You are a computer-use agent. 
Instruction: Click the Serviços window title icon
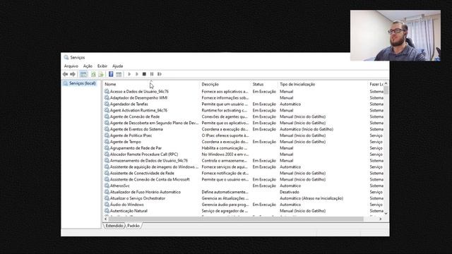pyautogui.click(x=66, y=57)
